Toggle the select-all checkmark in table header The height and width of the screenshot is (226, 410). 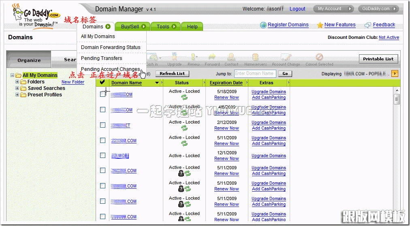[x=102, y=83]
